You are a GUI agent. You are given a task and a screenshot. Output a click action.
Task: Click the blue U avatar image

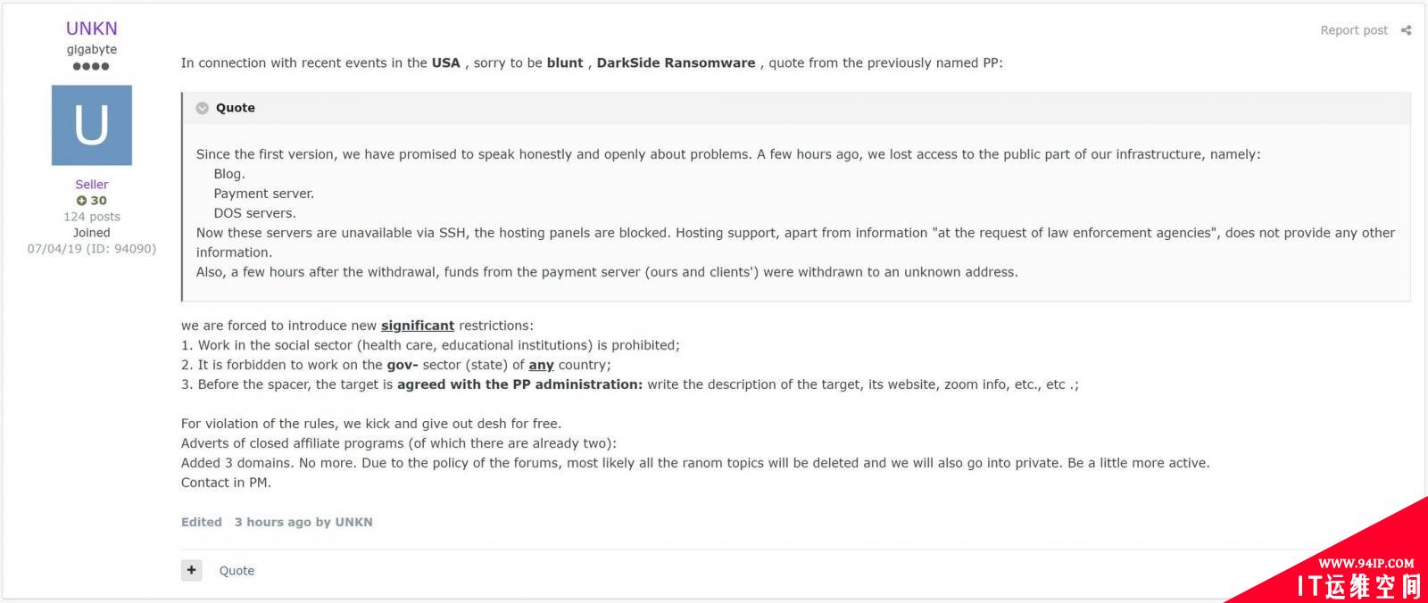pos(92,125)
